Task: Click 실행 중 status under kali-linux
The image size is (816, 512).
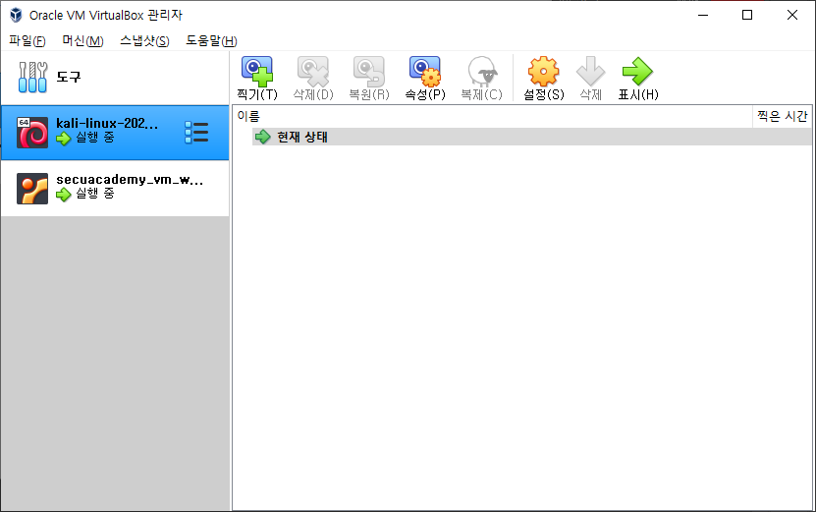Action: coord(95,138)
